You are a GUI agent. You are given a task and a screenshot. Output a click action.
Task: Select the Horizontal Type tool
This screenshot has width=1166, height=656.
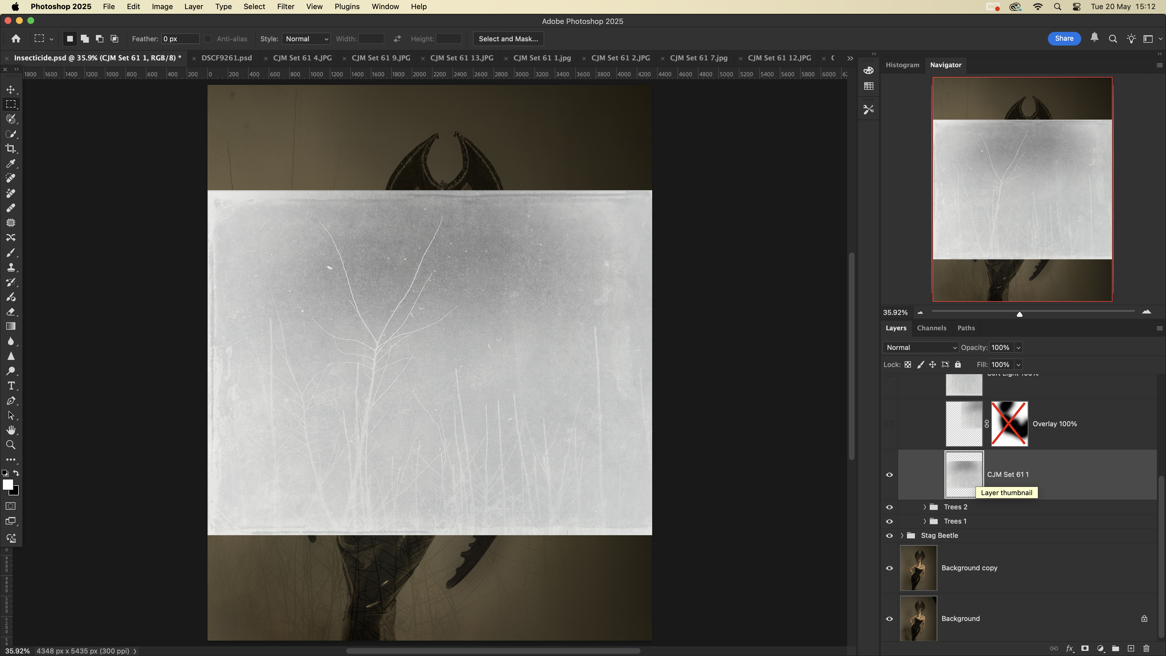(x=11, y=386)
